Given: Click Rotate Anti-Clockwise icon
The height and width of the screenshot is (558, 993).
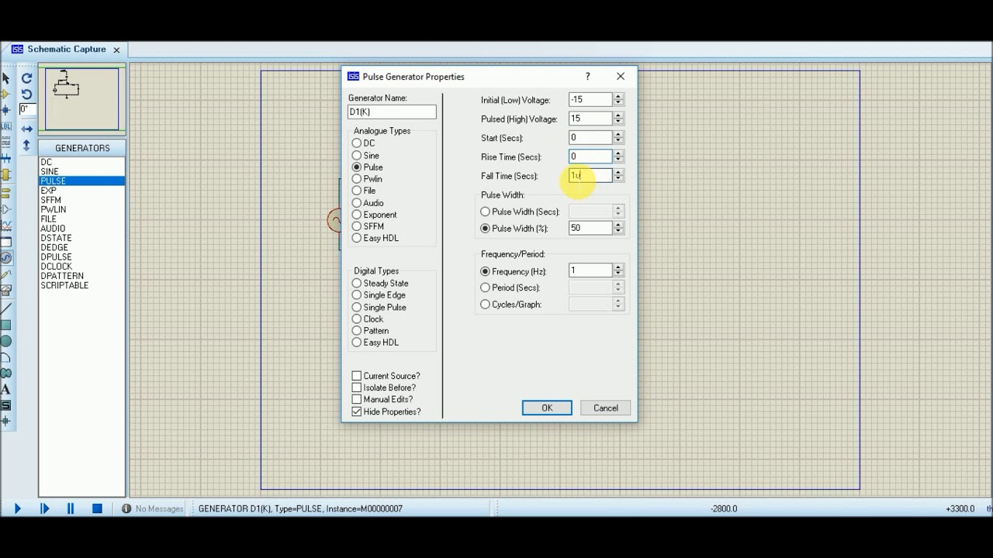Looking at the screenshot, I should (x=26, y=94).
